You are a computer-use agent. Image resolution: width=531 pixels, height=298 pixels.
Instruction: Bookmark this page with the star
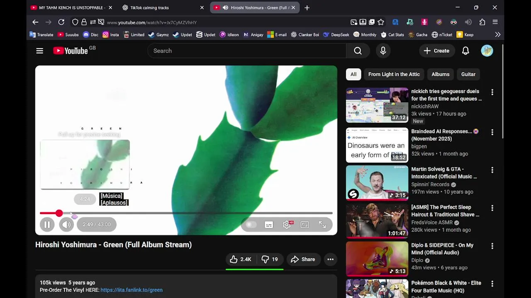click(x=381, y=22)
